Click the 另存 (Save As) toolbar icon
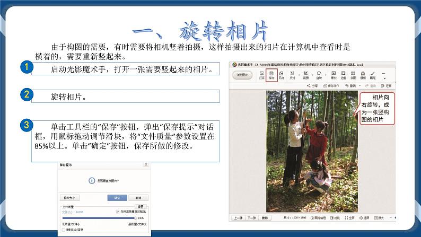 [281, 75]
